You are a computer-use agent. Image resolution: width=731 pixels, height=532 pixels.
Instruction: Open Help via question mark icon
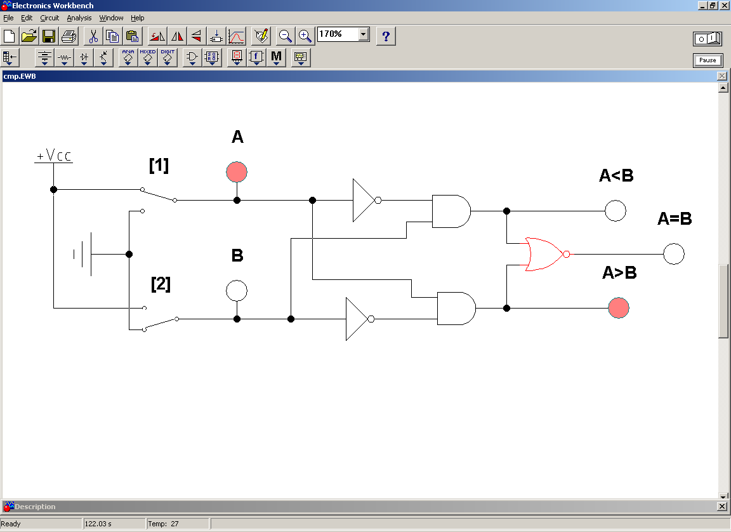(386, 36)
